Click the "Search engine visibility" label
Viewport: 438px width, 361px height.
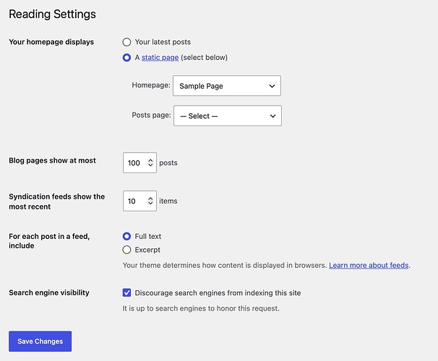49,292
